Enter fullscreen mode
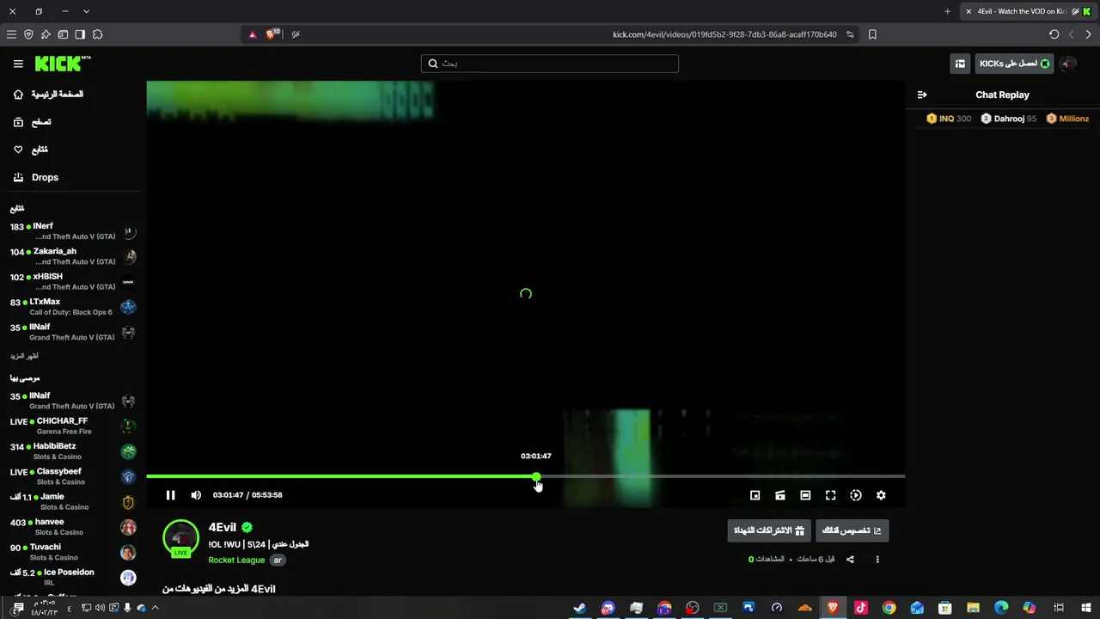 pos(830,495)
